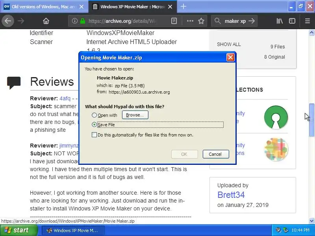Select the Save File radio option
This screenshot has width=315, height=236.
pos(94,125)
